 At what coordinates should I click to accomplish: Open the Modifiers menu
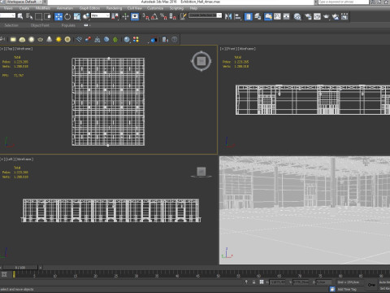pyautogui.click(x=42, y=8)
